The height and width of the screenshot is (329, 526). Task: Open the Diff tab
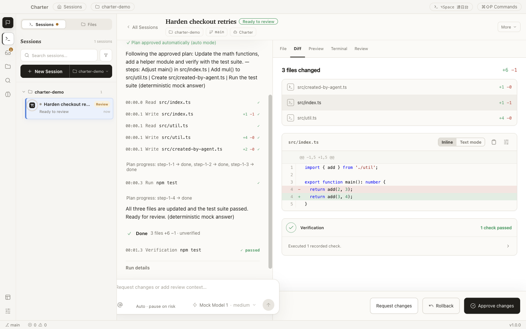[x=298, y=49]
